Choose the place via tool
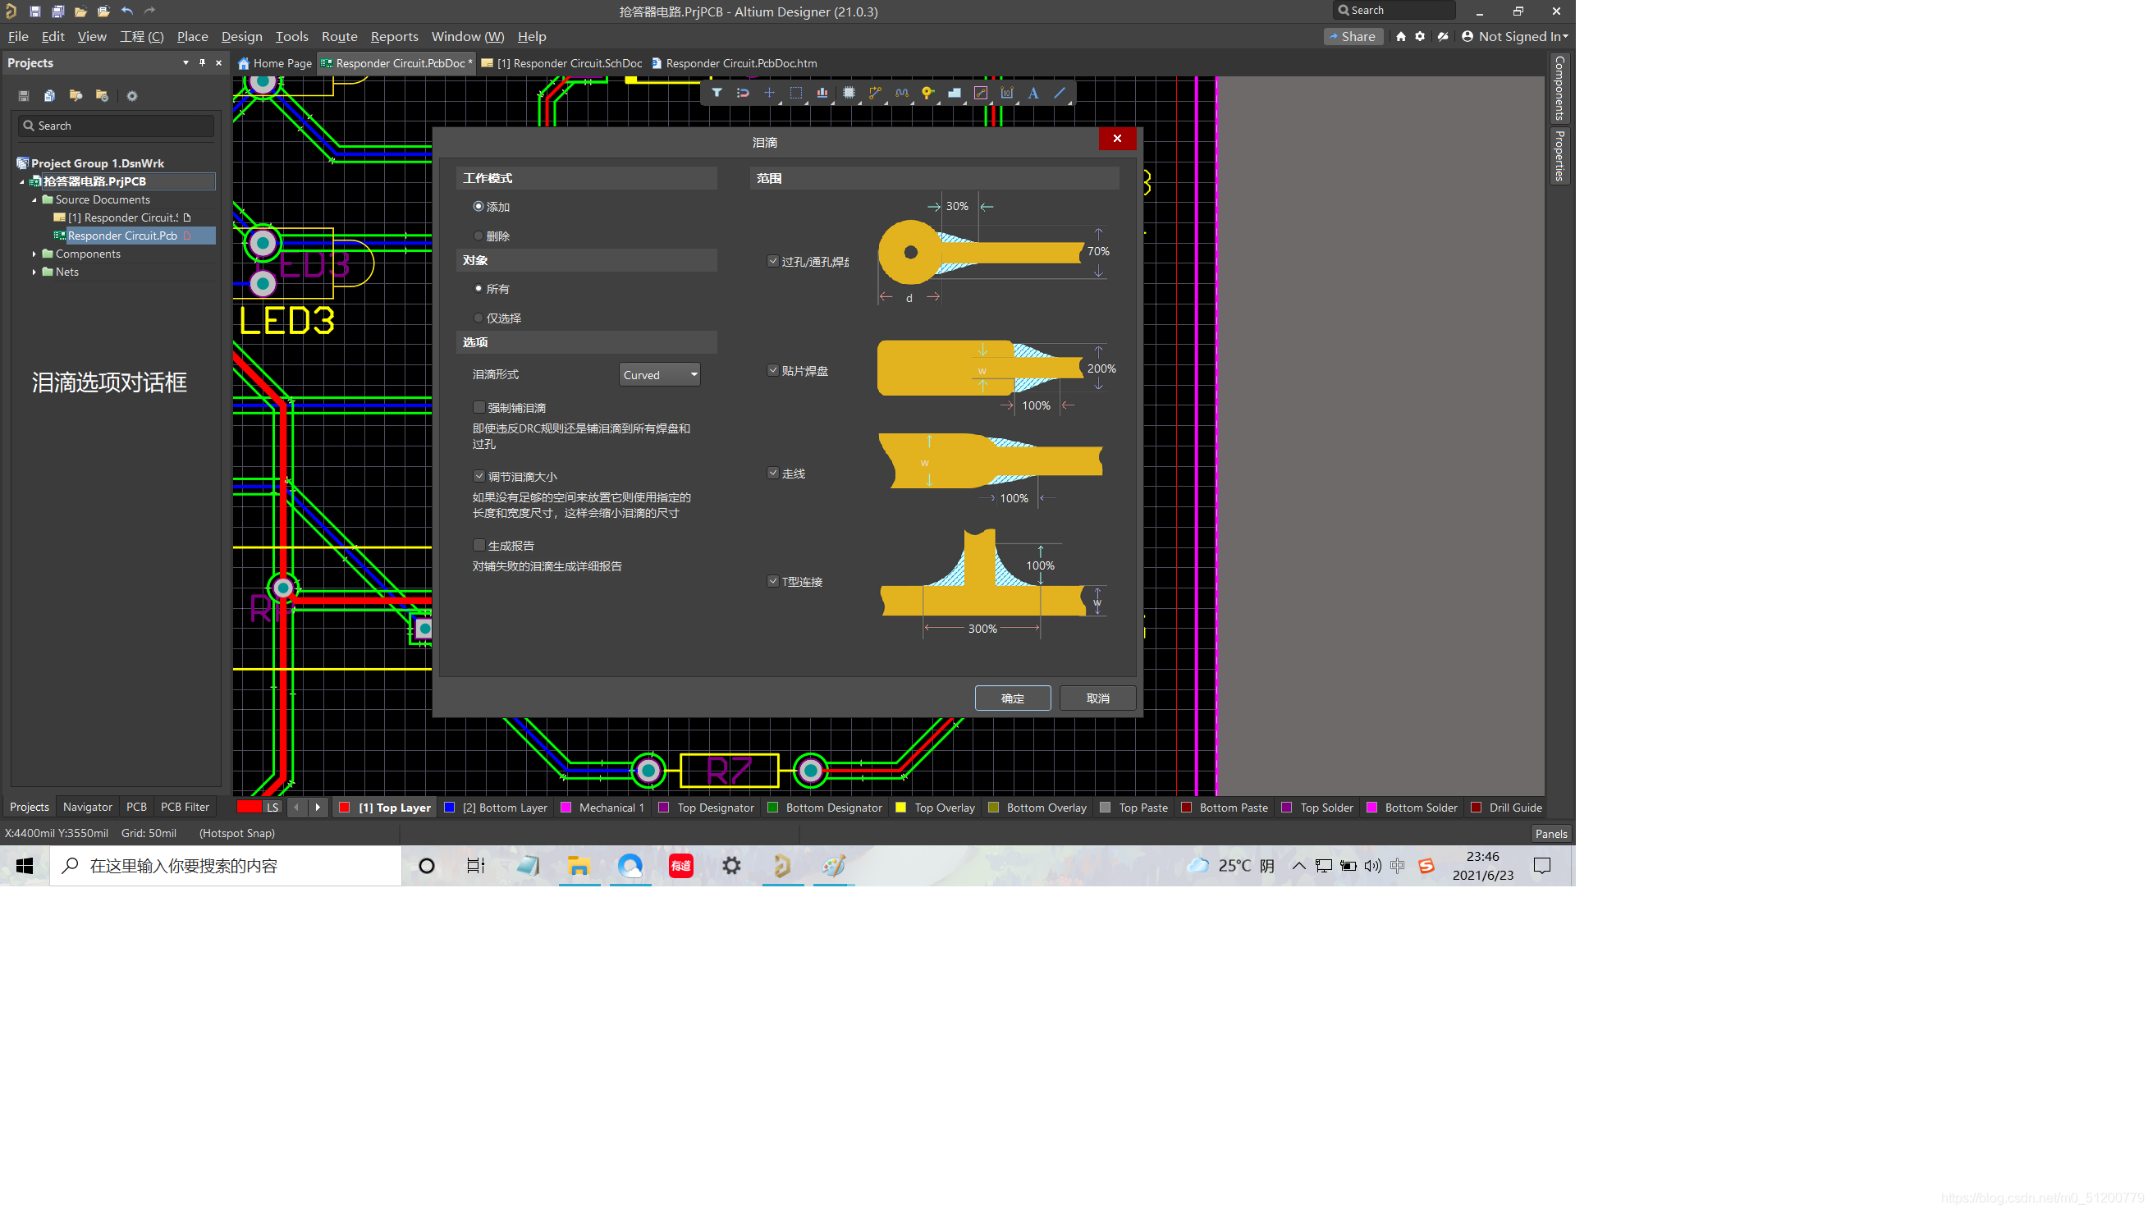The width and height of the screenshot is (2152, 1213). coord(927,93)
